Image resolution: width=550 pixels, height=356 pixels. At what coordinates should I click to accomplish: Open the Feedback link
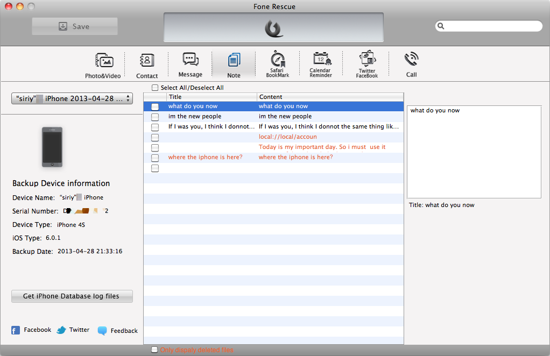pos(124,331)
